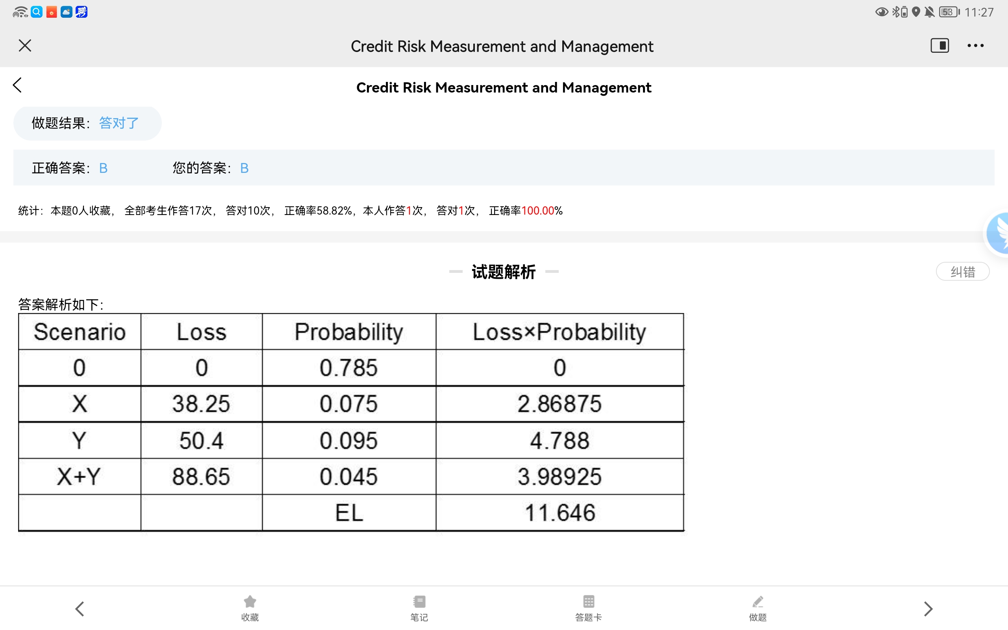This screenshot has height=630, width=1008.
Task: Tap the EL value 11.646 cell
Action: coord(560,513)
